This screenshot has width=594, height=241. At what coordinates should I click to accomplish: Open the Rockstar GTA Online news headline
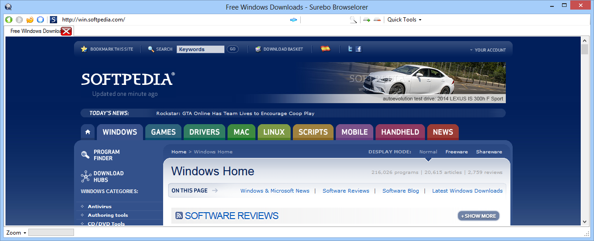tap(235, 113)
